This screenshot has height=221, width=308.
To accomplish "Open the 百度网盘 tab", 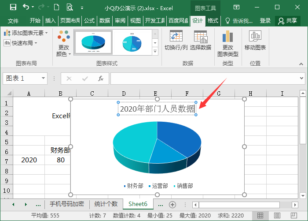I will 178,20.
